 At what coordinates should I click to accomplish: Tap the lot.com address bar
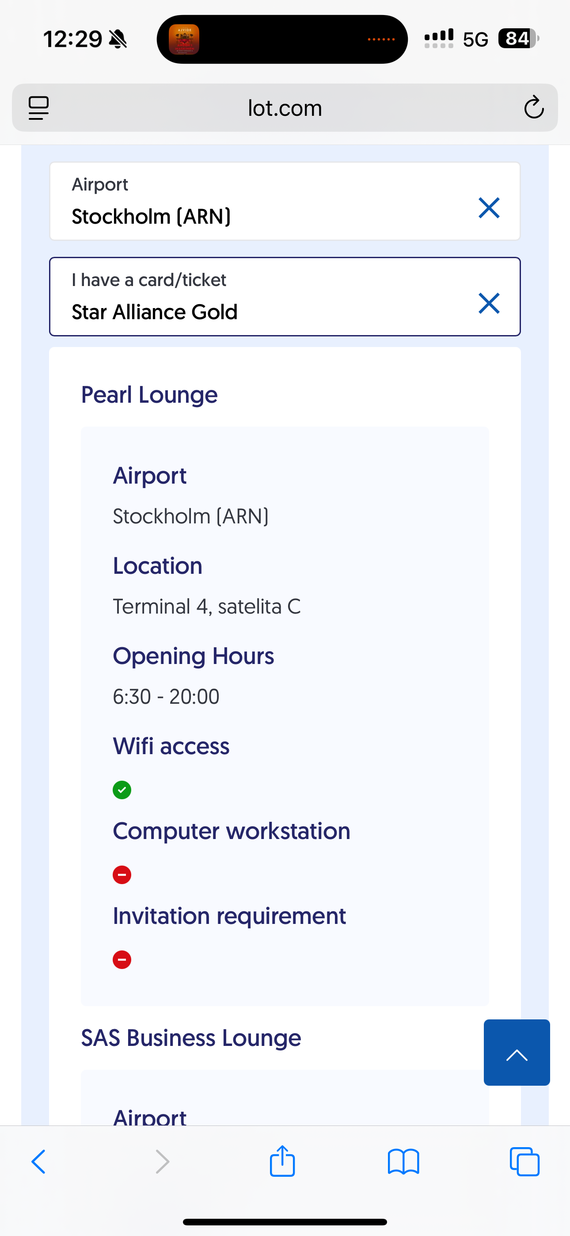coord(285,108)
